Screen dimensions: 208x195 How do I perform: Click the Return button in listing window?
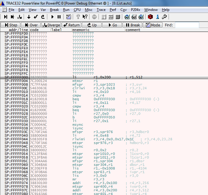(72, 25)
